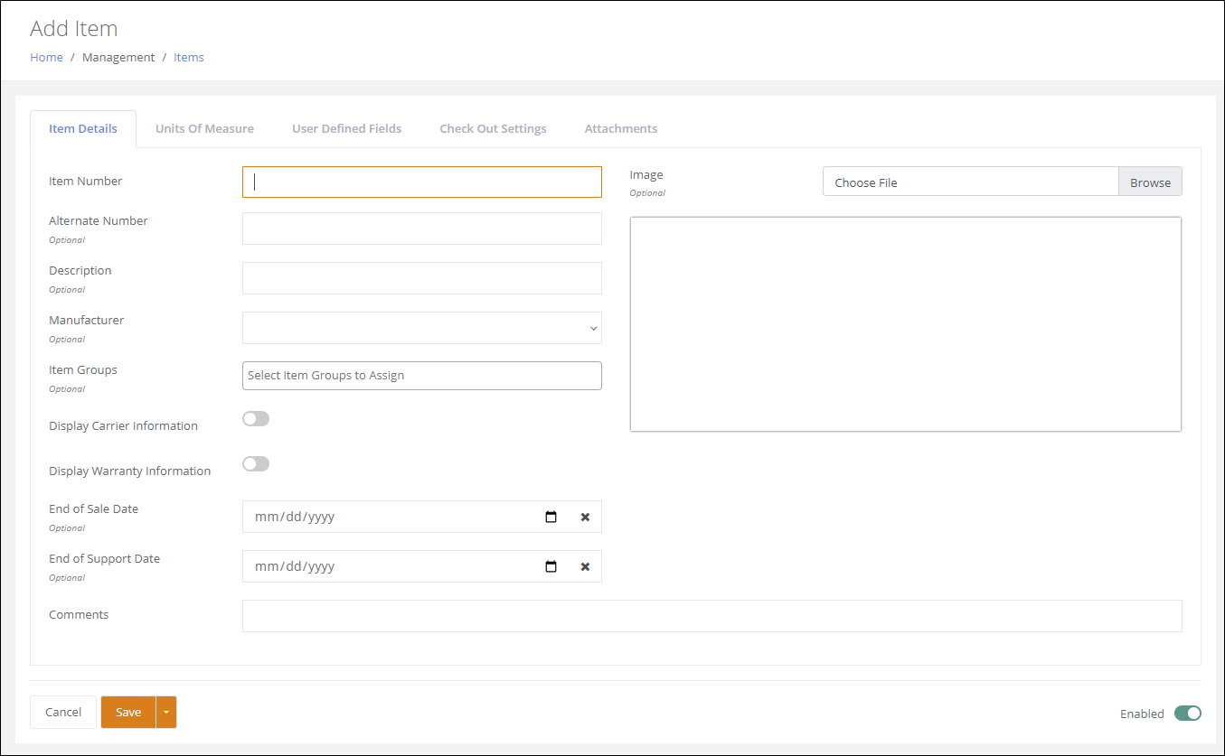Viewport: 1225px width, 756px height.
Task: Click the Cancel button
Action: coord(63,712)
